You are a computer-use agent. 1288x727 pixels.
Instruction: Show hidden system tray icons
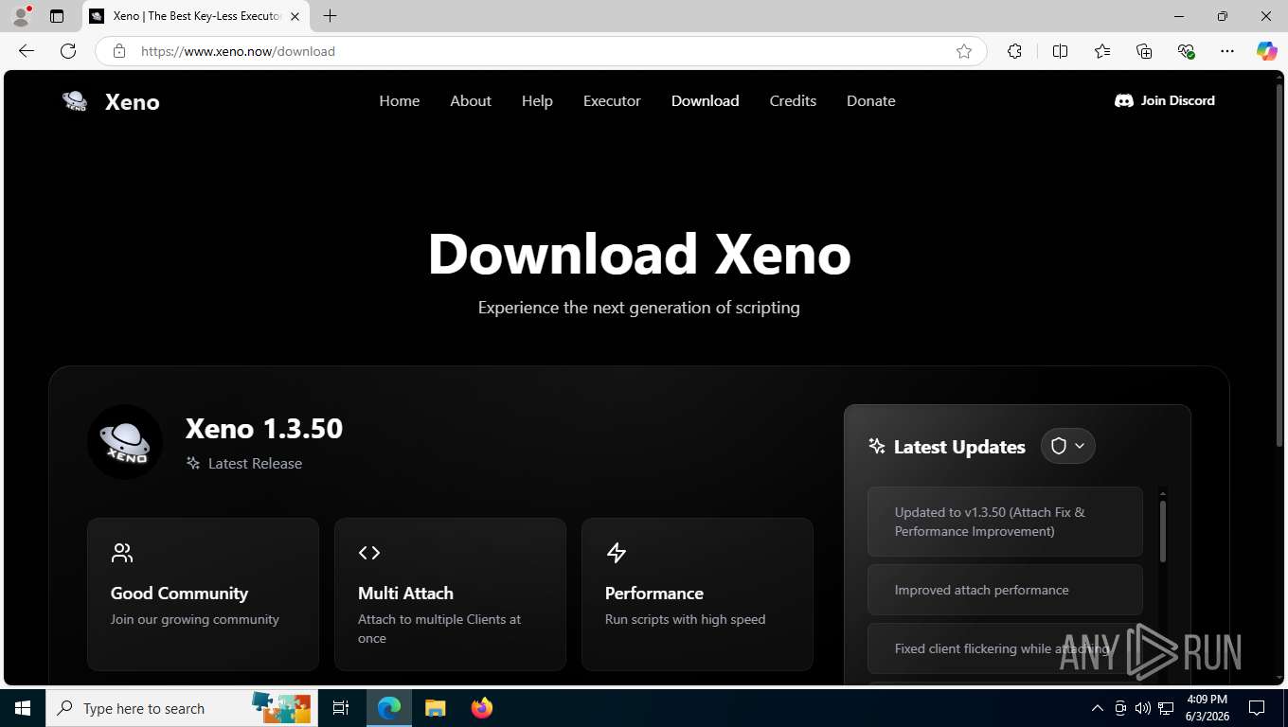[x=1098, y=708]
